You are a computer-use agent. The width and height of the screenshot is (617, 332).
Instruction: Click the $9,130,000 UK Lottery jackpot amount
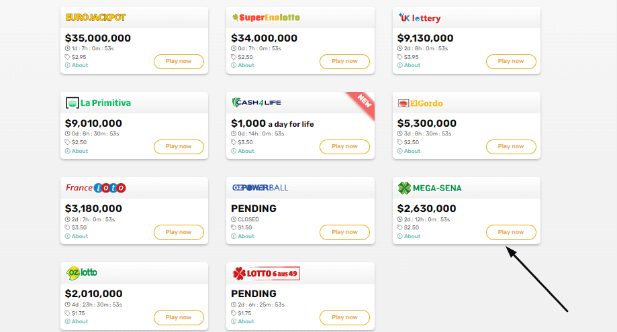coord(426,38)
